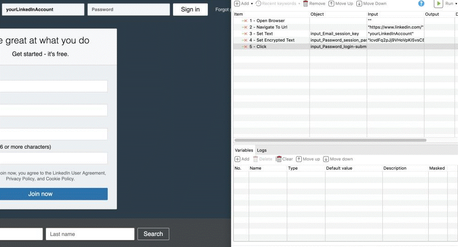Image resolution: width=458 pixels, height=247 pixels.
Task: Click the Open Browser step icon
Action: tap(245, 21)
